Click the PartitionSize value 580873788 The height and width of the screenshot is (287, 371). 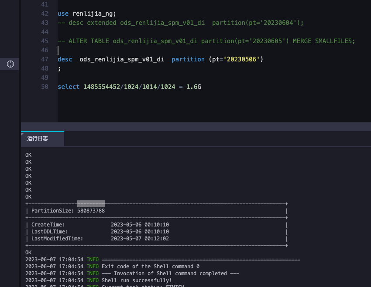[x=91, y=211]
